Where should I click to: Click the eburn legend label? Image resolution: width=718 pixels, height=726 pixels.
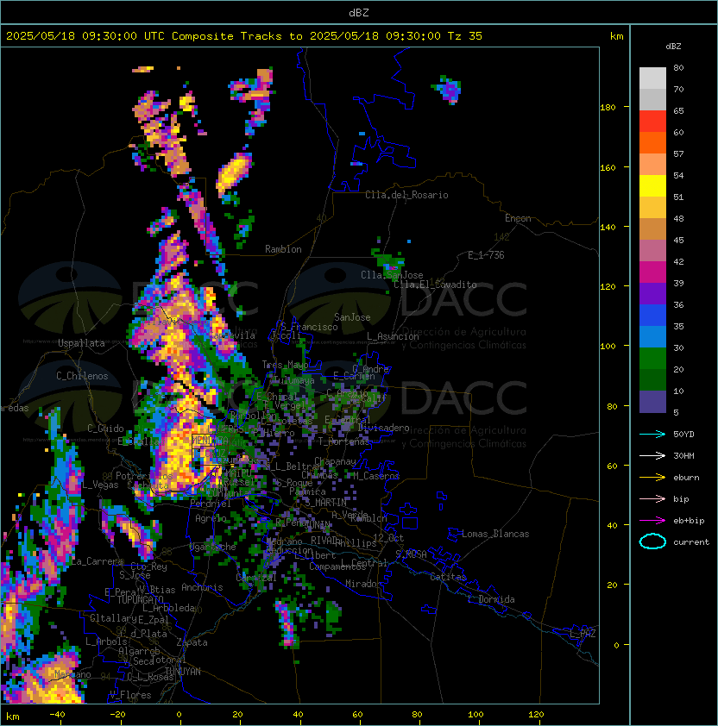[x=686, y=478]
